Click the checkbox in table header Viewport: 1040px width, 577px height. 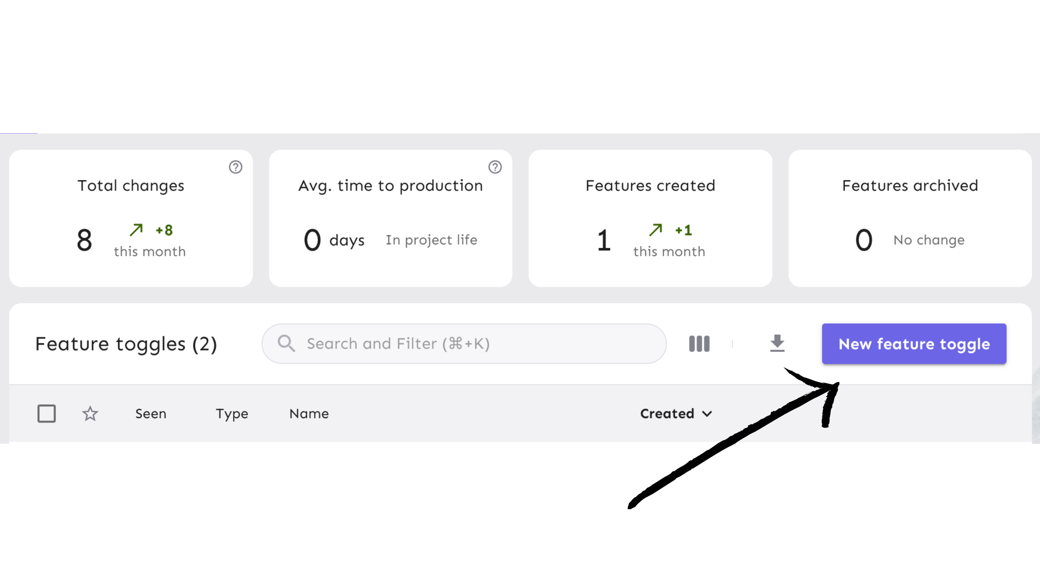pyautogui.click(x=45, y=414)
